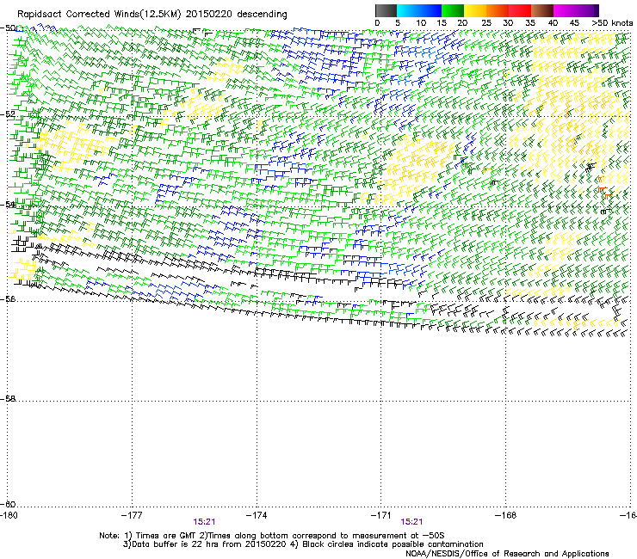Viewport: 637px width, 559px height.
Task: Click the dark purple 45-50 knots legend swatch
Action: tap(587, 10)
